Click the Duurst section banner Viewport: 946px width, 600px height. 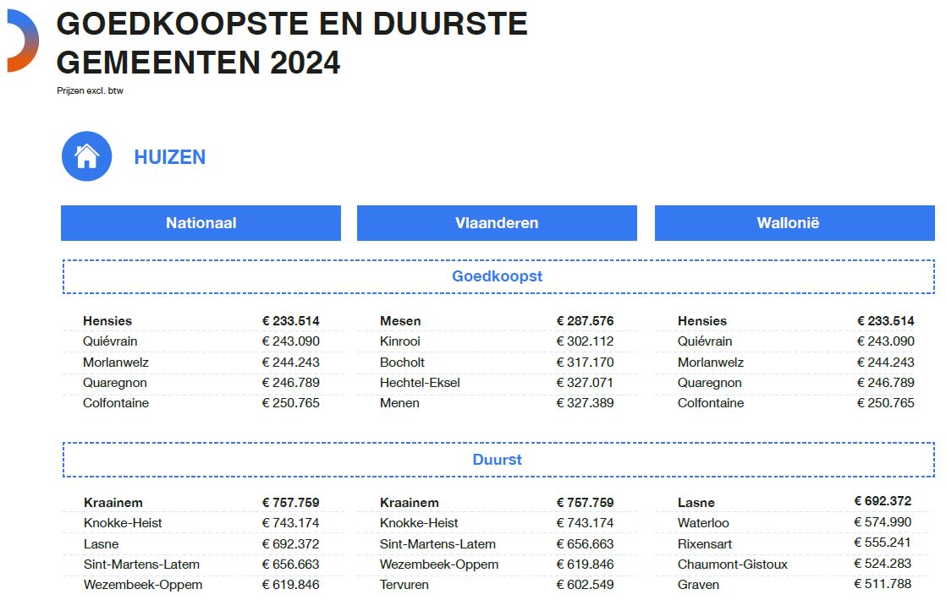[498, 460]
